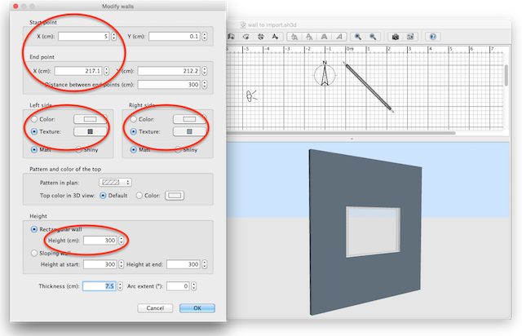
Task: Click the create video toolbar icon
Action: click(409, 37)
